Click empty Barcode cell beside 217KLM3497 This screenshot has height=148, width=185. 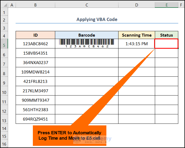click(x=87, y=91)
